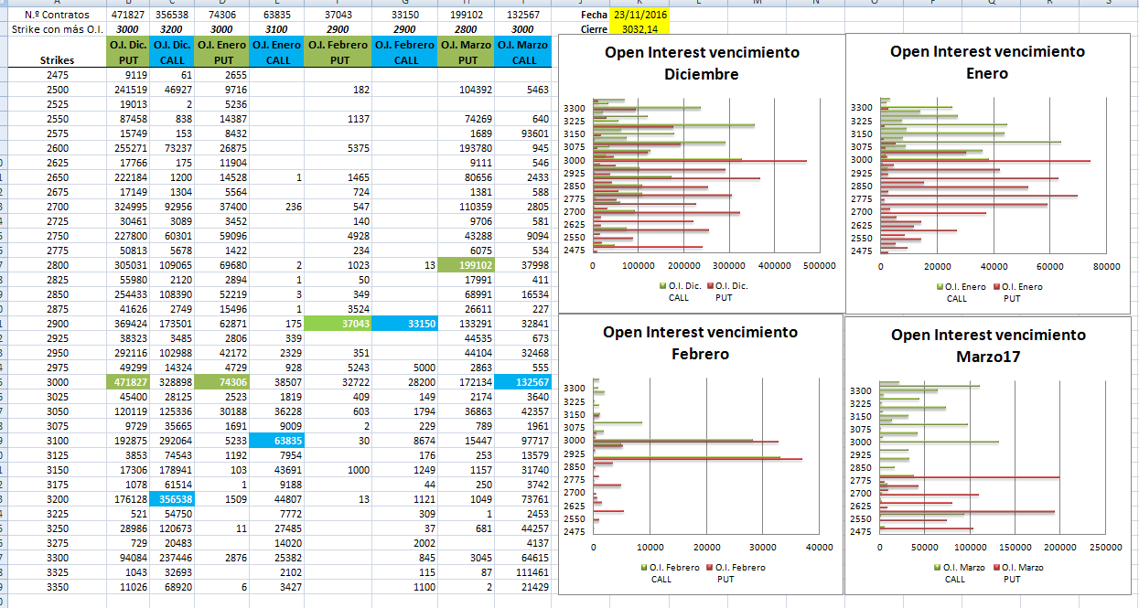Select the 'O.I. Enero CALL' header cell
1139x608 pixels.
point(276,52)
